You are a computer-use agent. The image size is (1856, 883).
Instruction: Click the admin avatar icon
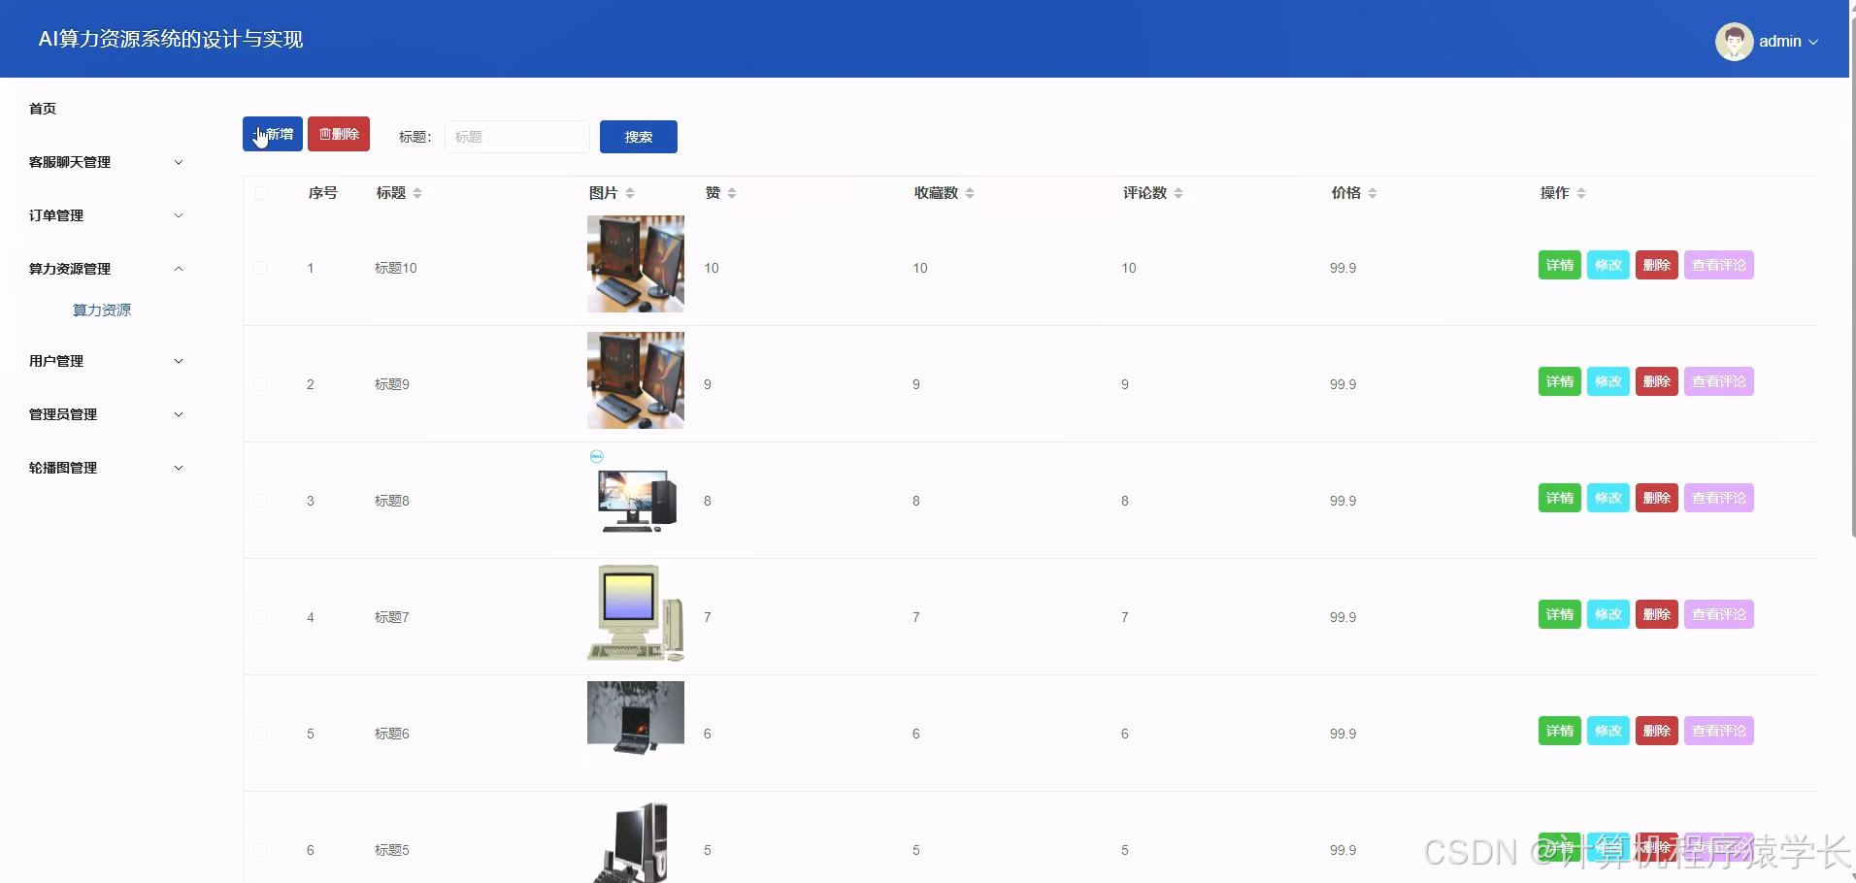(x=1737, y=41)
